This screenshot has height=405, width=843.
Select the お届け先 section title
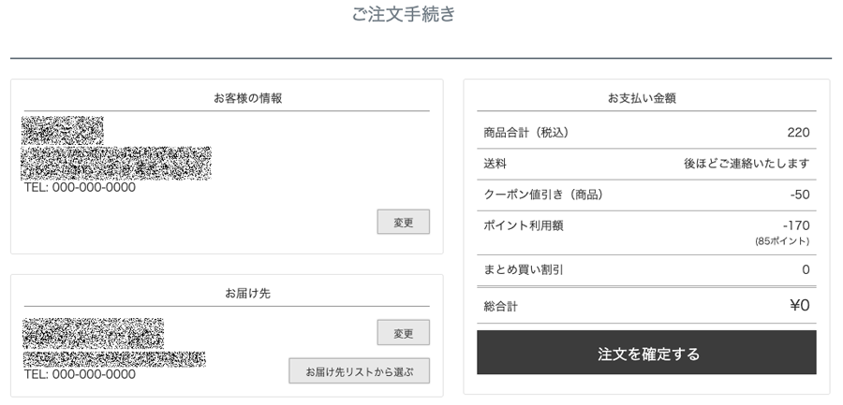point(248,294)
